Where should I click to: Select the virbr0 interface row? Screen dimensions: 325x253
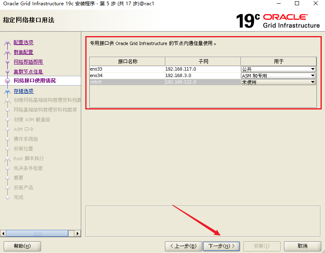127,82
